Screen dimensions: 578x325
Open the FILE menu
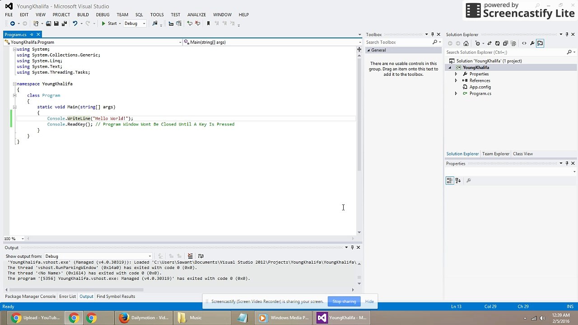(x=9, y=14)
